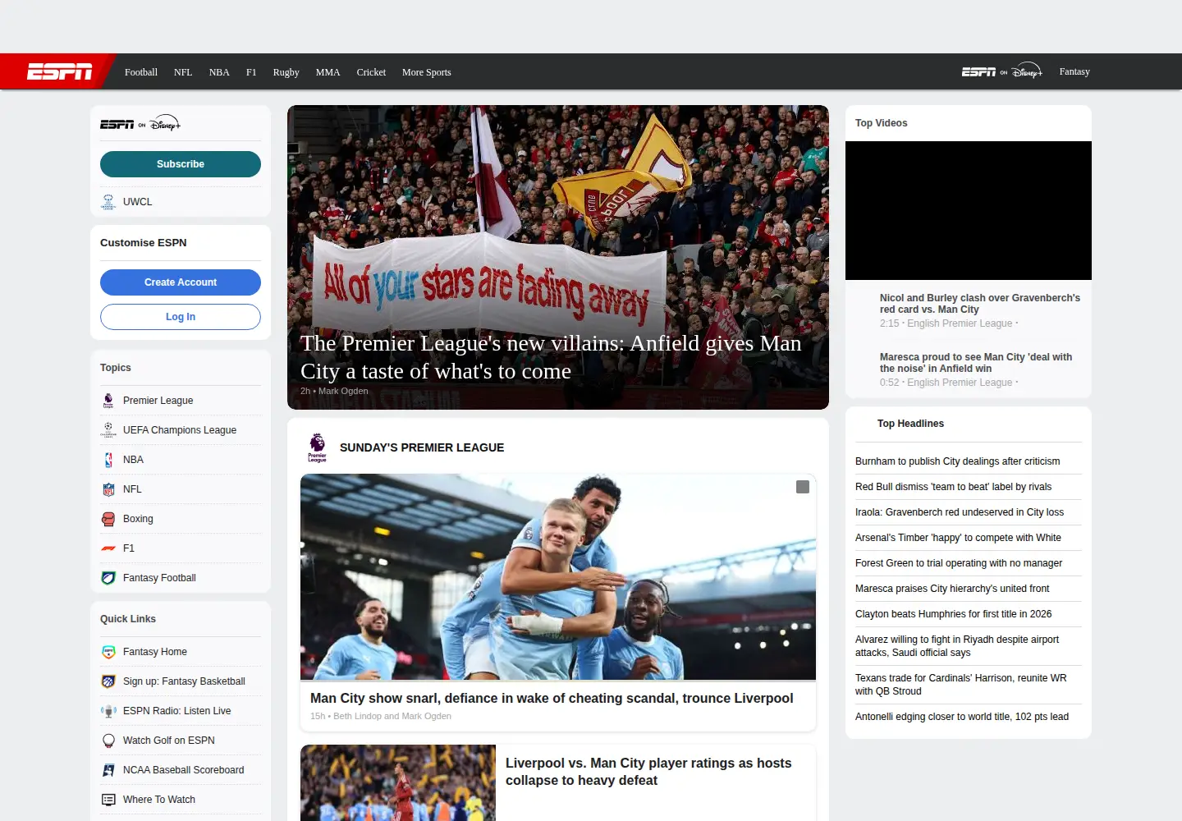Select the Log In button
The height and width of the screenshot is (821, 1182).
click(x=181, y=317)
